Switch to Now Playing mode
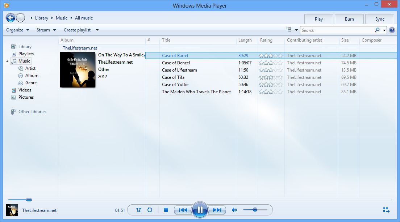Screen dimensions: 400x222 coord(386,210)
